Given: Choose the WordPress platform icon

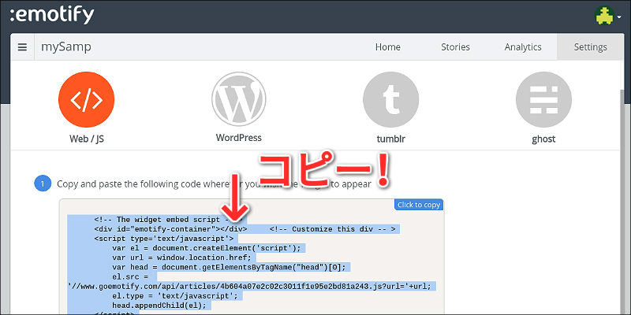Looking at the screenshot, I should (x=239, y=99).
